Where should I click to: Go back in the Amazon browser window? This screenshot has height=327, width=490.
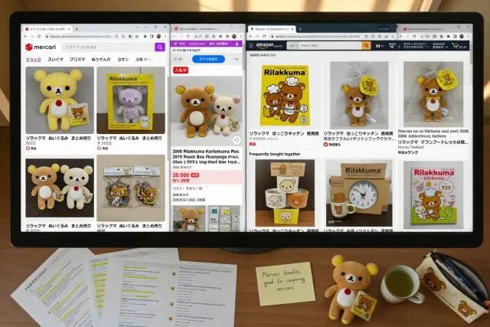(x=250, y=37)
